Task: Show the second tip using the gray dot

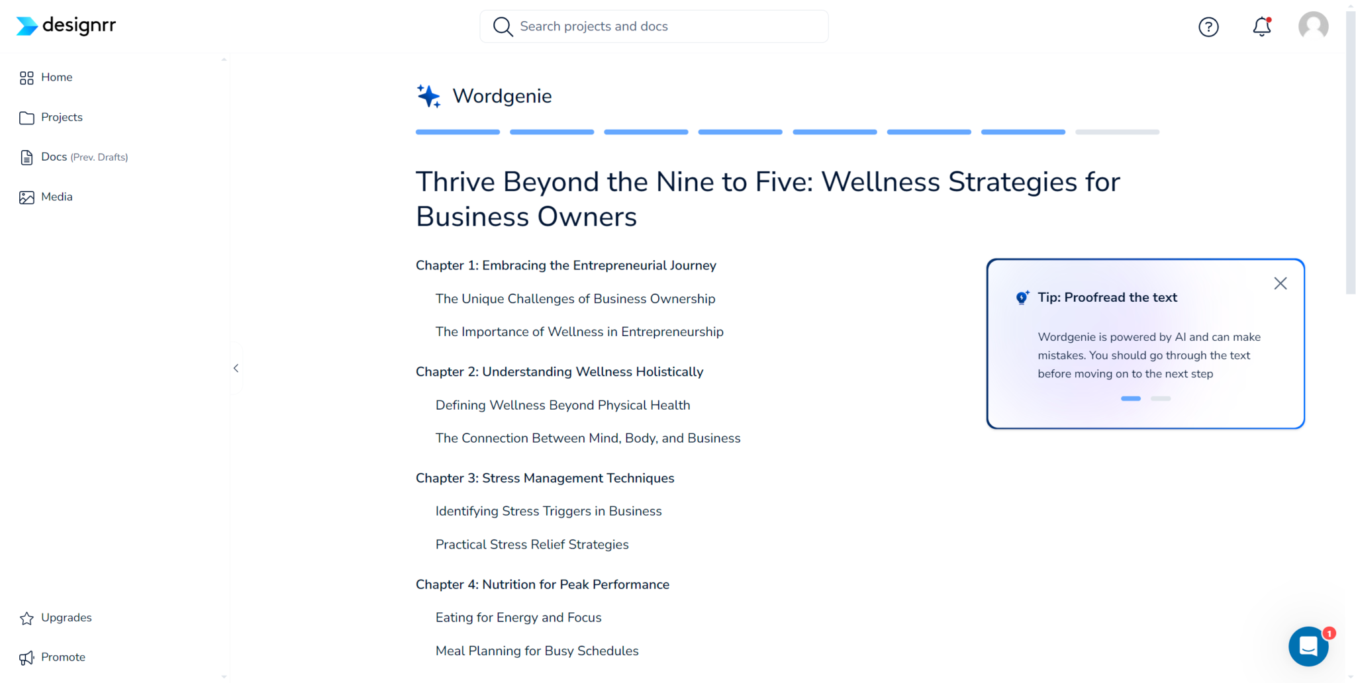Action: pyautogui.click(x=1161, y=398)
